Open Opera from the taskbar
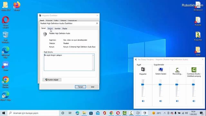 pyautogui.click(x=118, y=113)
